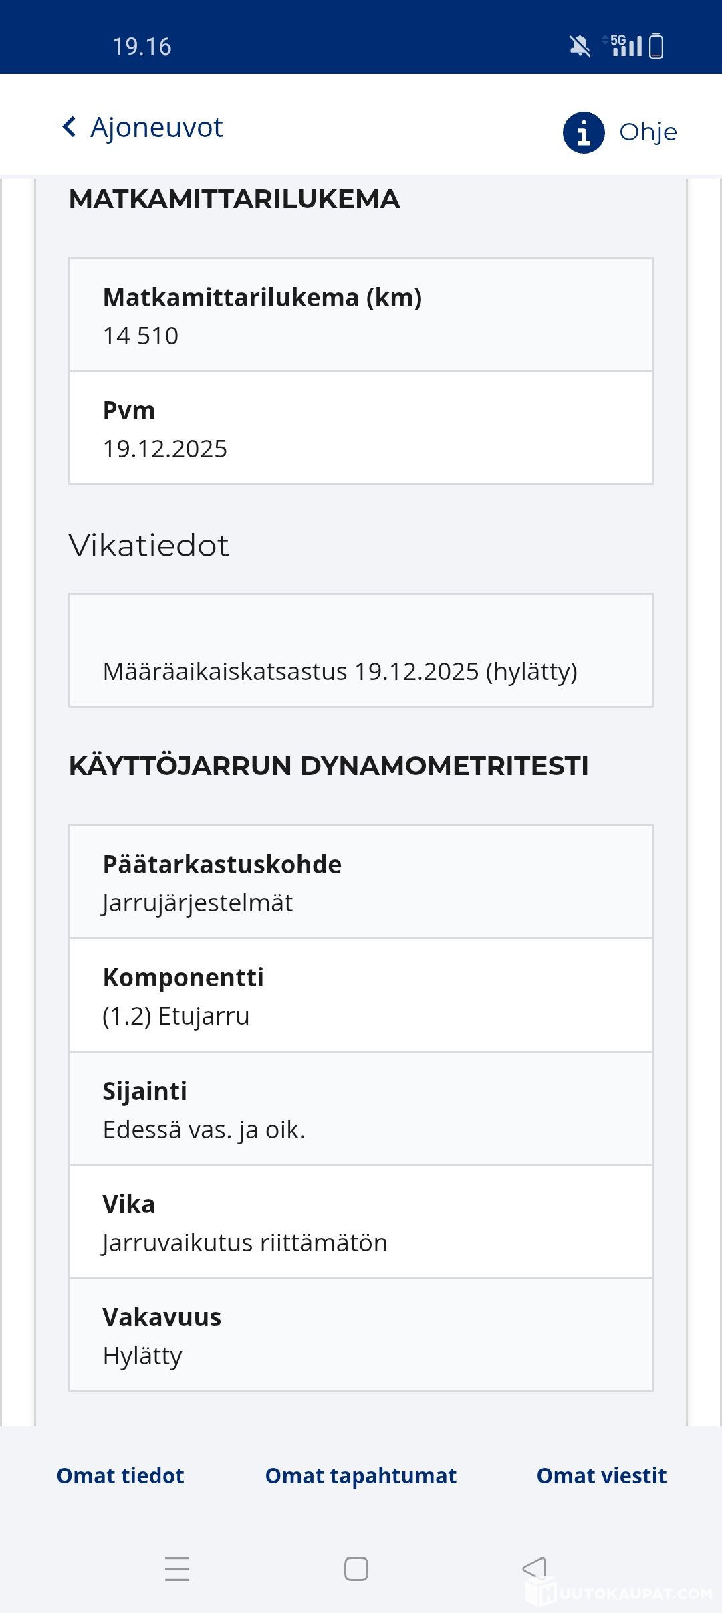The image size is (722, 1613).
Task: Select the Vika Jarruvaikutus riittämätön row
Action: [x=361, y=1222]
